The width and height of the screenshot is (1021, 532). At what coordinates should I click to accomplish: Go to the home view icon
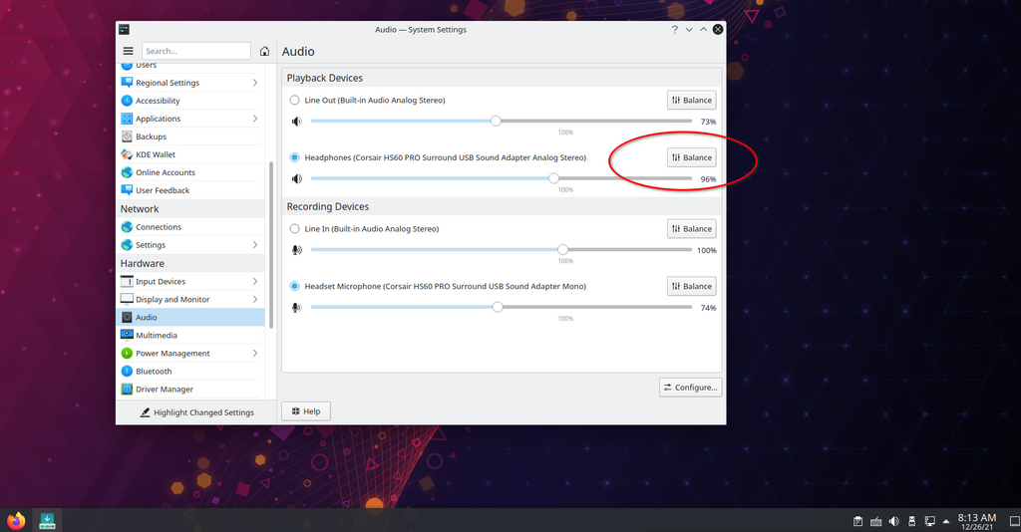point(264,51)
